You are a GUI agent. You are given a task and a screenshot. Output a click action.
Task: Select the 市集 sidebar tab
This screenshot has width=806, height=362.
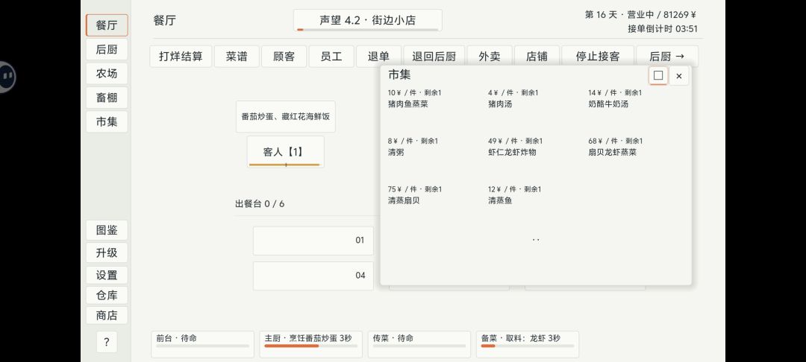[107, 121]
